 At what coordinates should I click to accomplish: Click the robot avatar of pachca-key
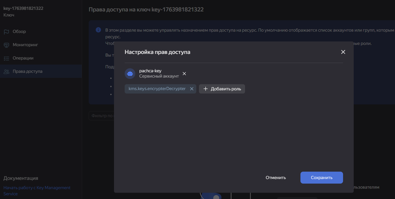click(130, 74)
